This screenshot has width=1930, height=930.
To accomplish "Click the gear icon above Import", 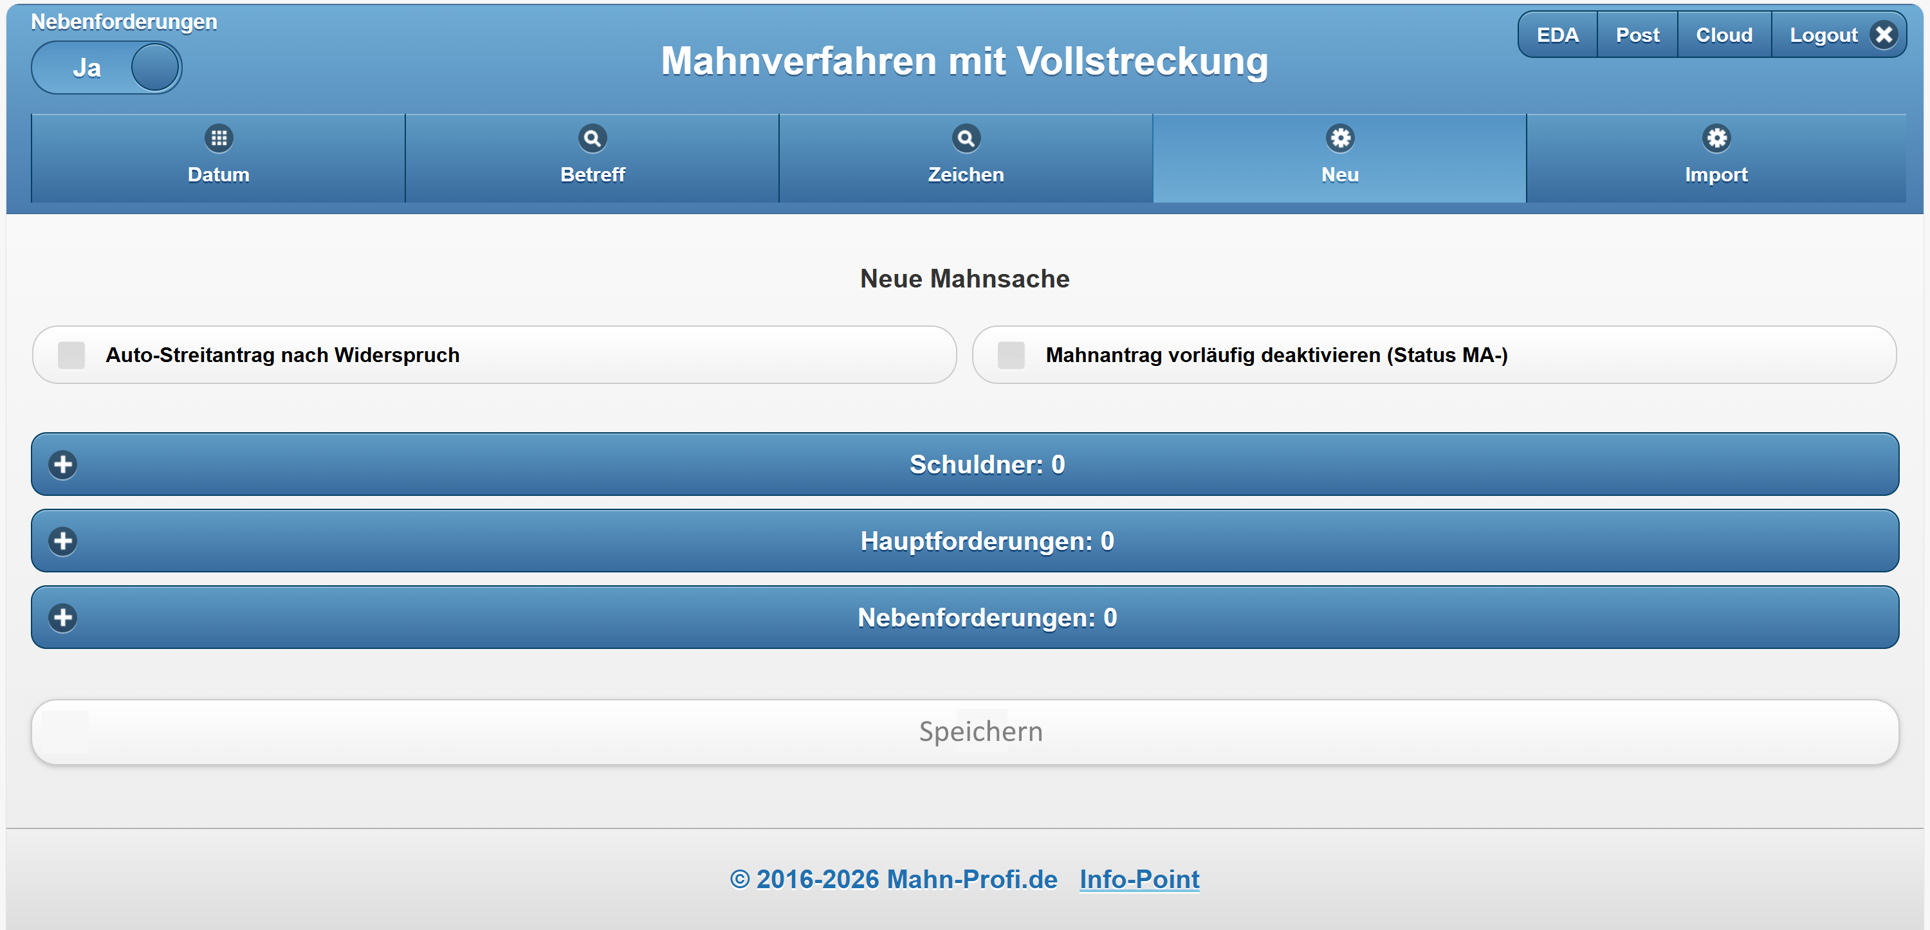I will point(1716,138).
